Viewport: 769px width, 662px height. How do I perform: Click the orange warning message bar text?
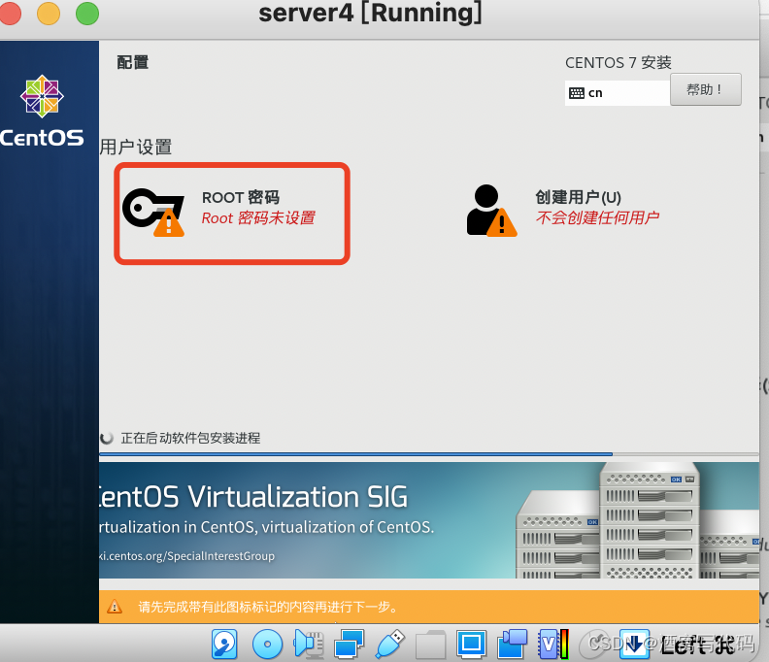click(268, 607)
